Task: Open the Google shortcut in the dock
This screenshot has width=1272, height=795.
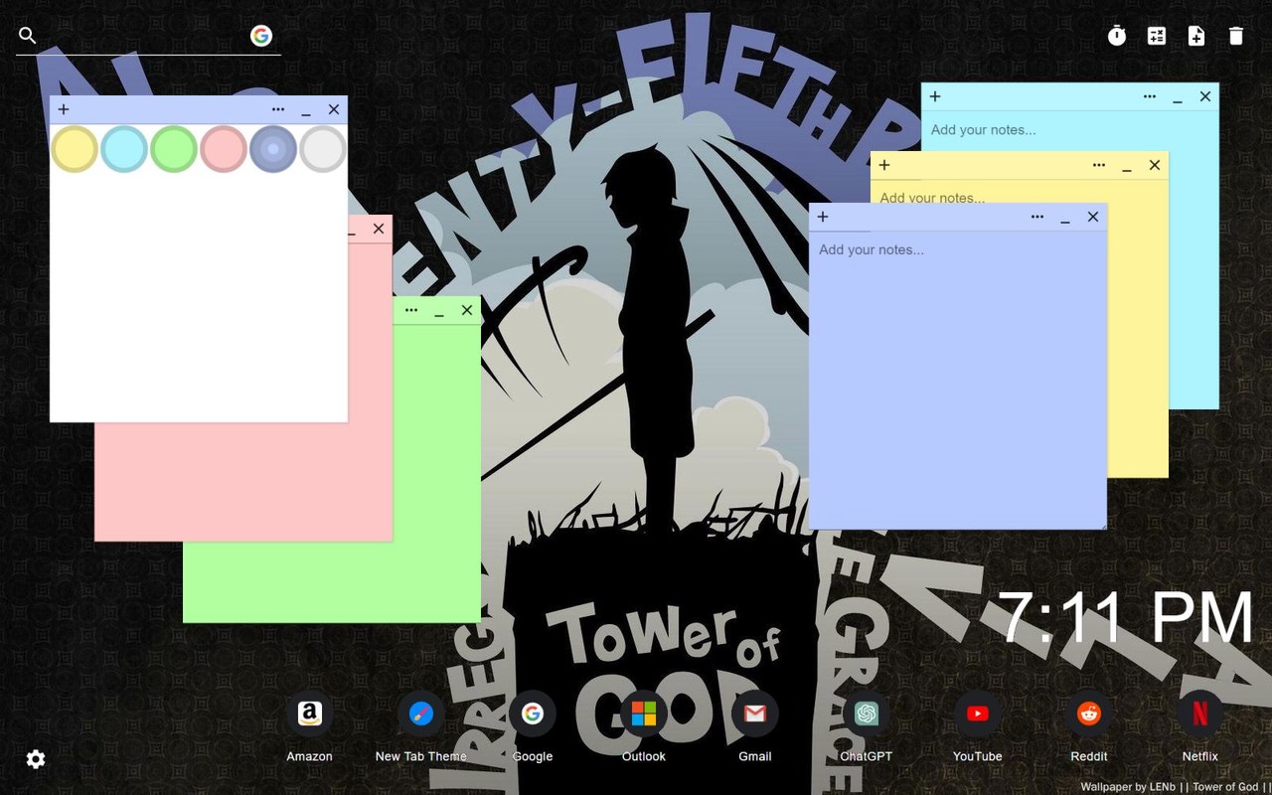Action: [533, 714]
